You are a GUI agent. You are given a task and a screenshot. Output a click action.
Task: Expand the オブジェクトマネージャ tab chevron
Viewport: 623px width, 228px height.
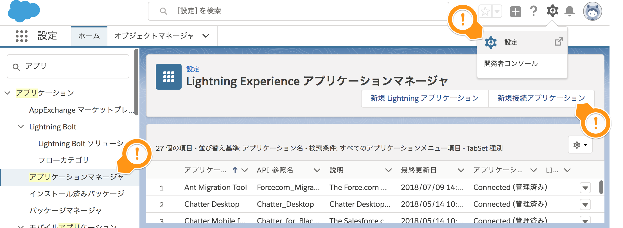pyautogui.click(x=206, y=36)
